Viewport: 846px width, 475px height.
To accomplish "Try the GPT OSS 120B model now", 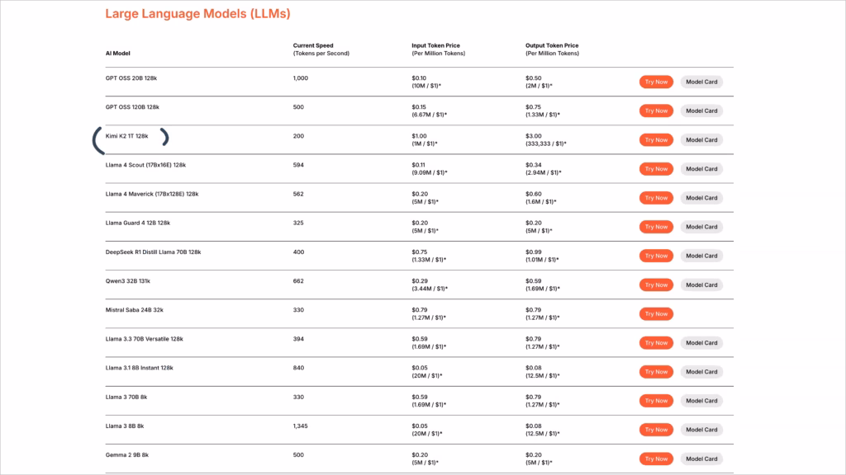I will 656,111.
